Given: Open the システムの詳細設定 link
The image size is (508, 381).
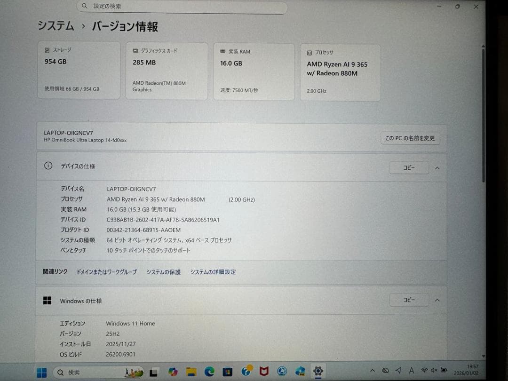Looking at the screenshot, I should click(x=213, y=272).
